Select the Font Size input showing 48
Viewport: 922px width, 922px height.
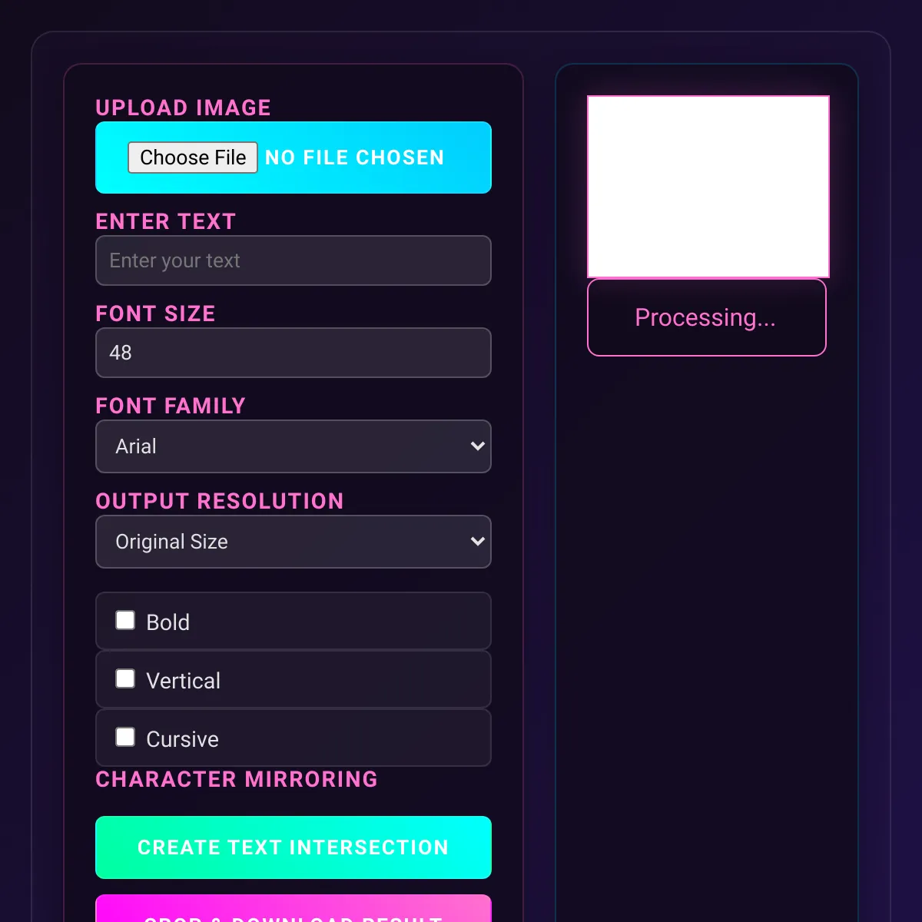click(294, 353)
